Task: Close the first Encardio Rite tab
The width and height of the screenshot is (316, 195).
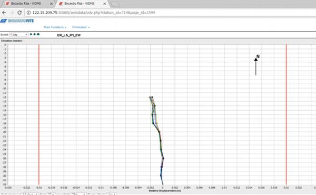Action: [51, 4]
